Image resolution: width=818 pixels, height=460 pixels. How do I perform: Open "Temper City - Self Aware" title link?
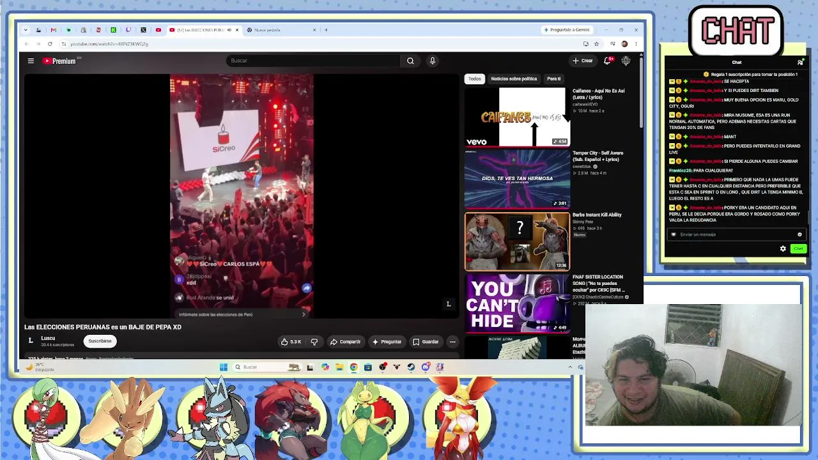click(598, 156)
